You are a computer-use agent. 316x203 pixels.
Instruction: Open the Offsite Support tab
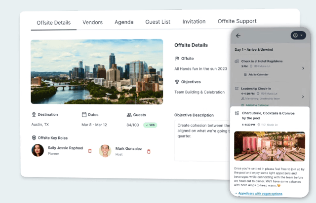[x=237, y=21]
